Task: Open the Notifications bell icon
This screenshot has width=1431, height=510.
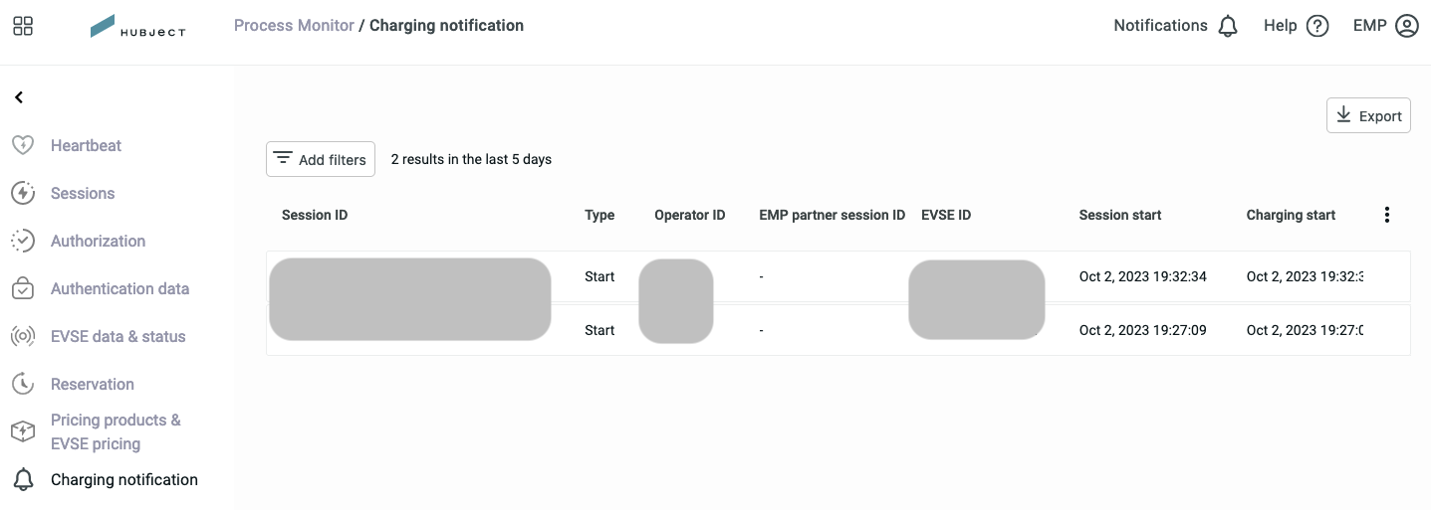Action: point(1228,26)
